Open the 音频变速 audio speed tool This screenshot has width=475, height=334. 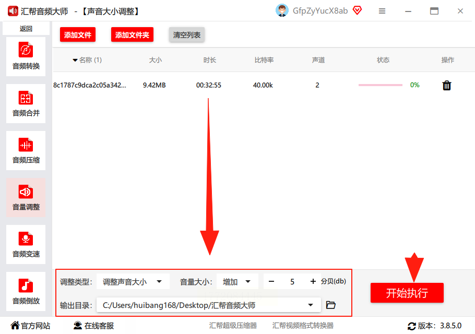coord(26,244)
